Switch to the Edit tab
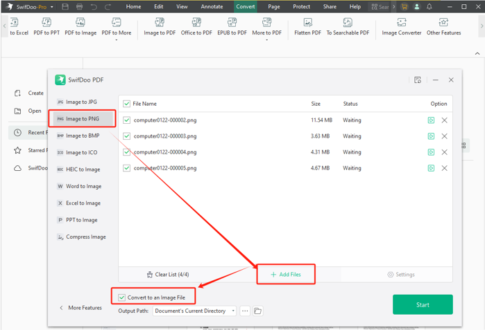Screen dimensions: 485x330 click(159, 6)
